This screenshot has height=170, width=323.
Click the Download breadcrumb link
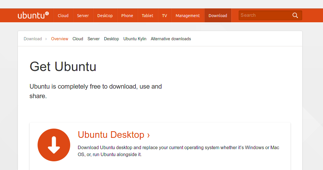tap(33, 39)
